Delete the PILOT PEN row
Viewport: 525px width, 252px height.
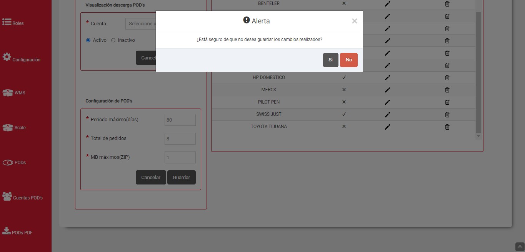click(x=447, y=102)
